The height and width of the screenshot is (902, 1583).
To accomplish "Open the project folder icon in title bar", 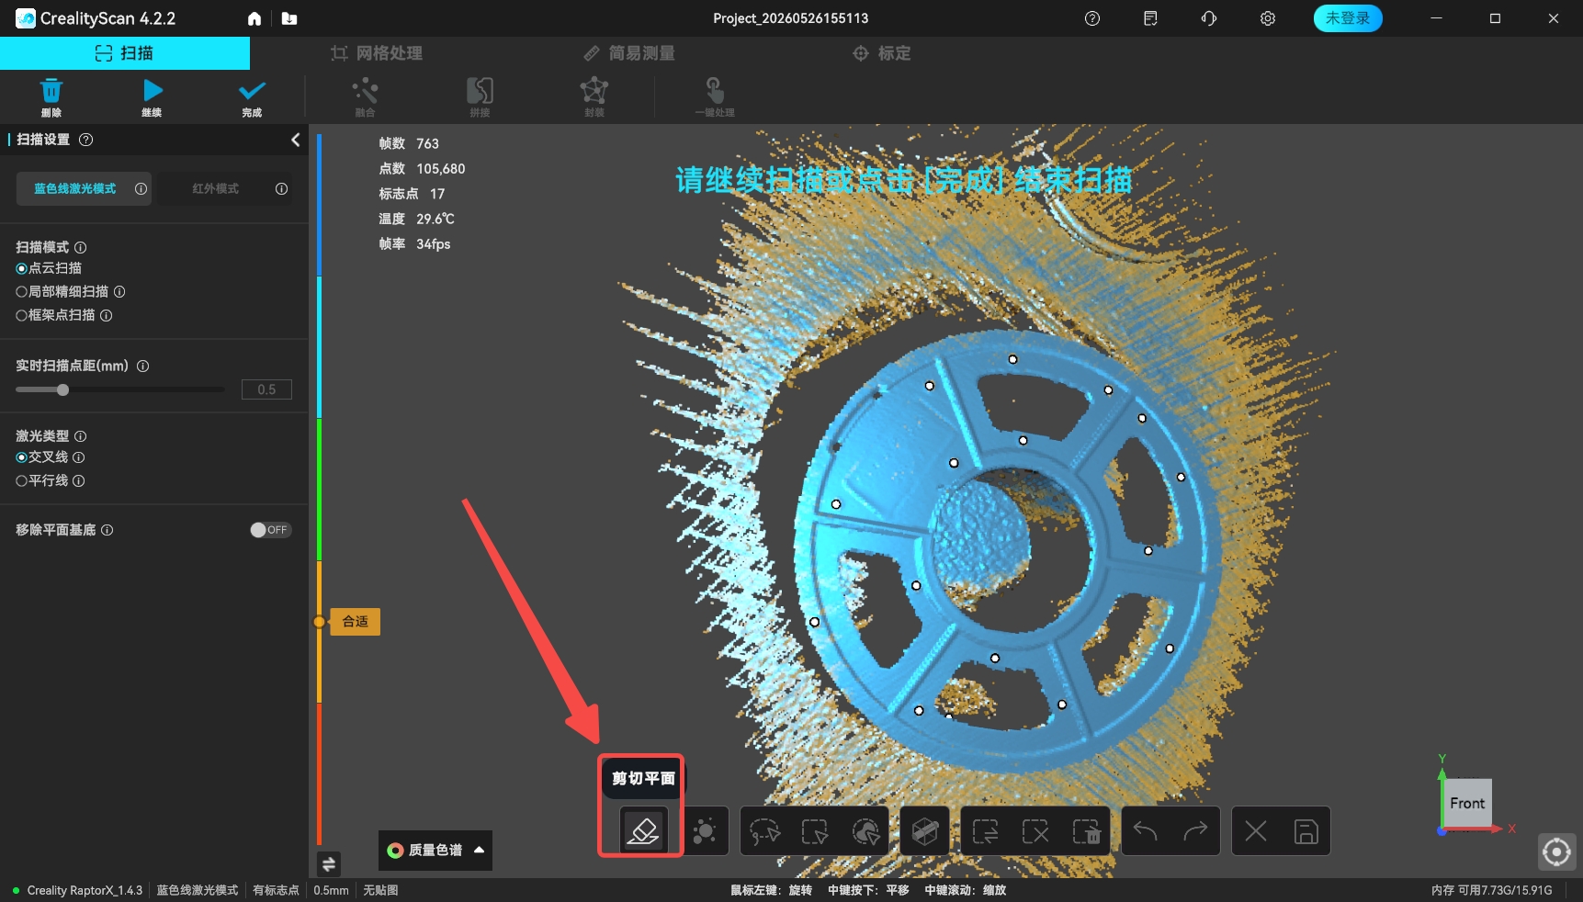I will pyautogui.click(x=289, y=18).
